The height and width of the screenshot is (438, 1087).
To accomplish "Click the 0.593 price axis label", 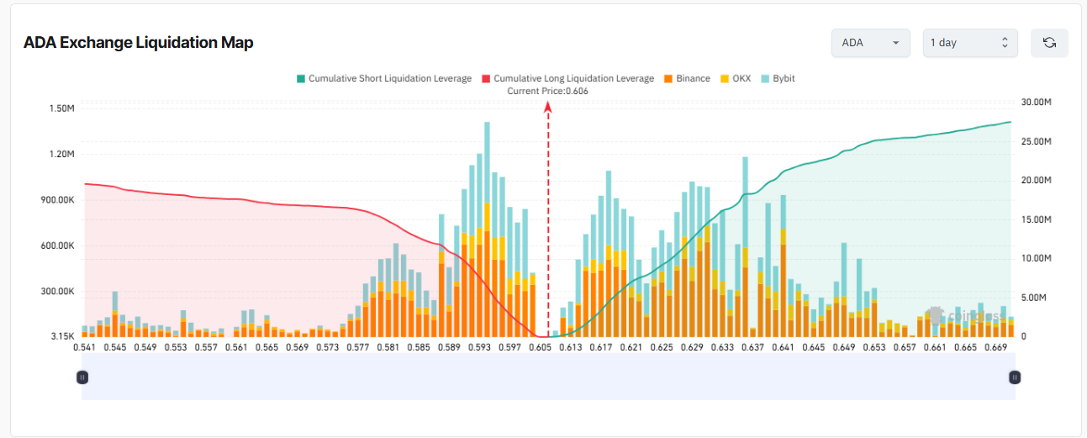I will click(479, 346).
